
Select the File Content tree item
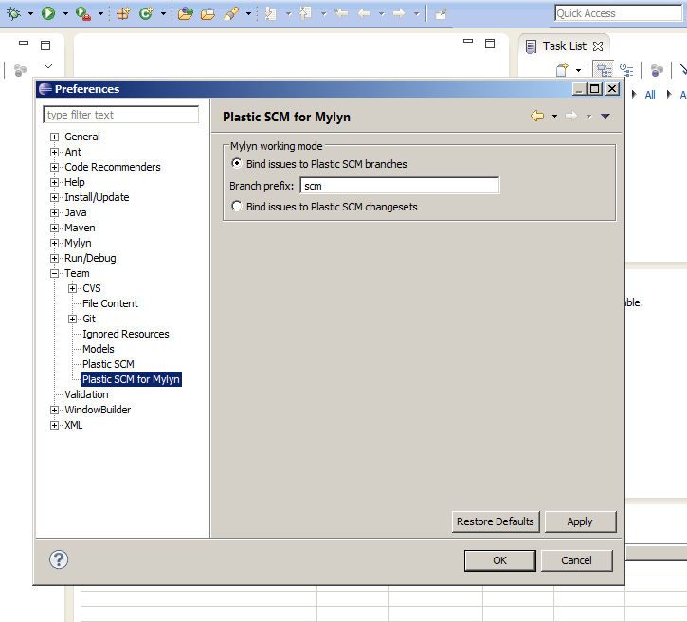[110, 303]
